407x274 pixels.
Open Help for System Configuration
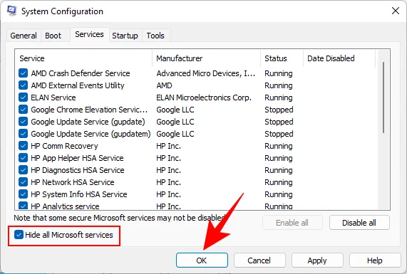(x=375, y=260)
